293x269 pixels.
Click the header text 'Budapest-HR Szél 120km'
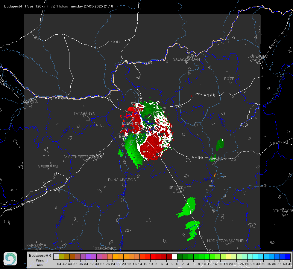[x=25, y=6]
